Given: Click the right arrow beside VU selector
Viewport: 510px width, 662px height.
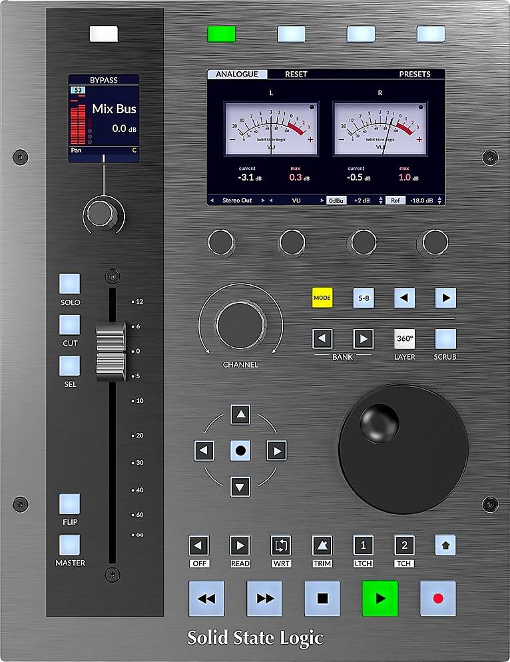Looking at the screenshot, I should pyautogui.click(x=322, y=200).
